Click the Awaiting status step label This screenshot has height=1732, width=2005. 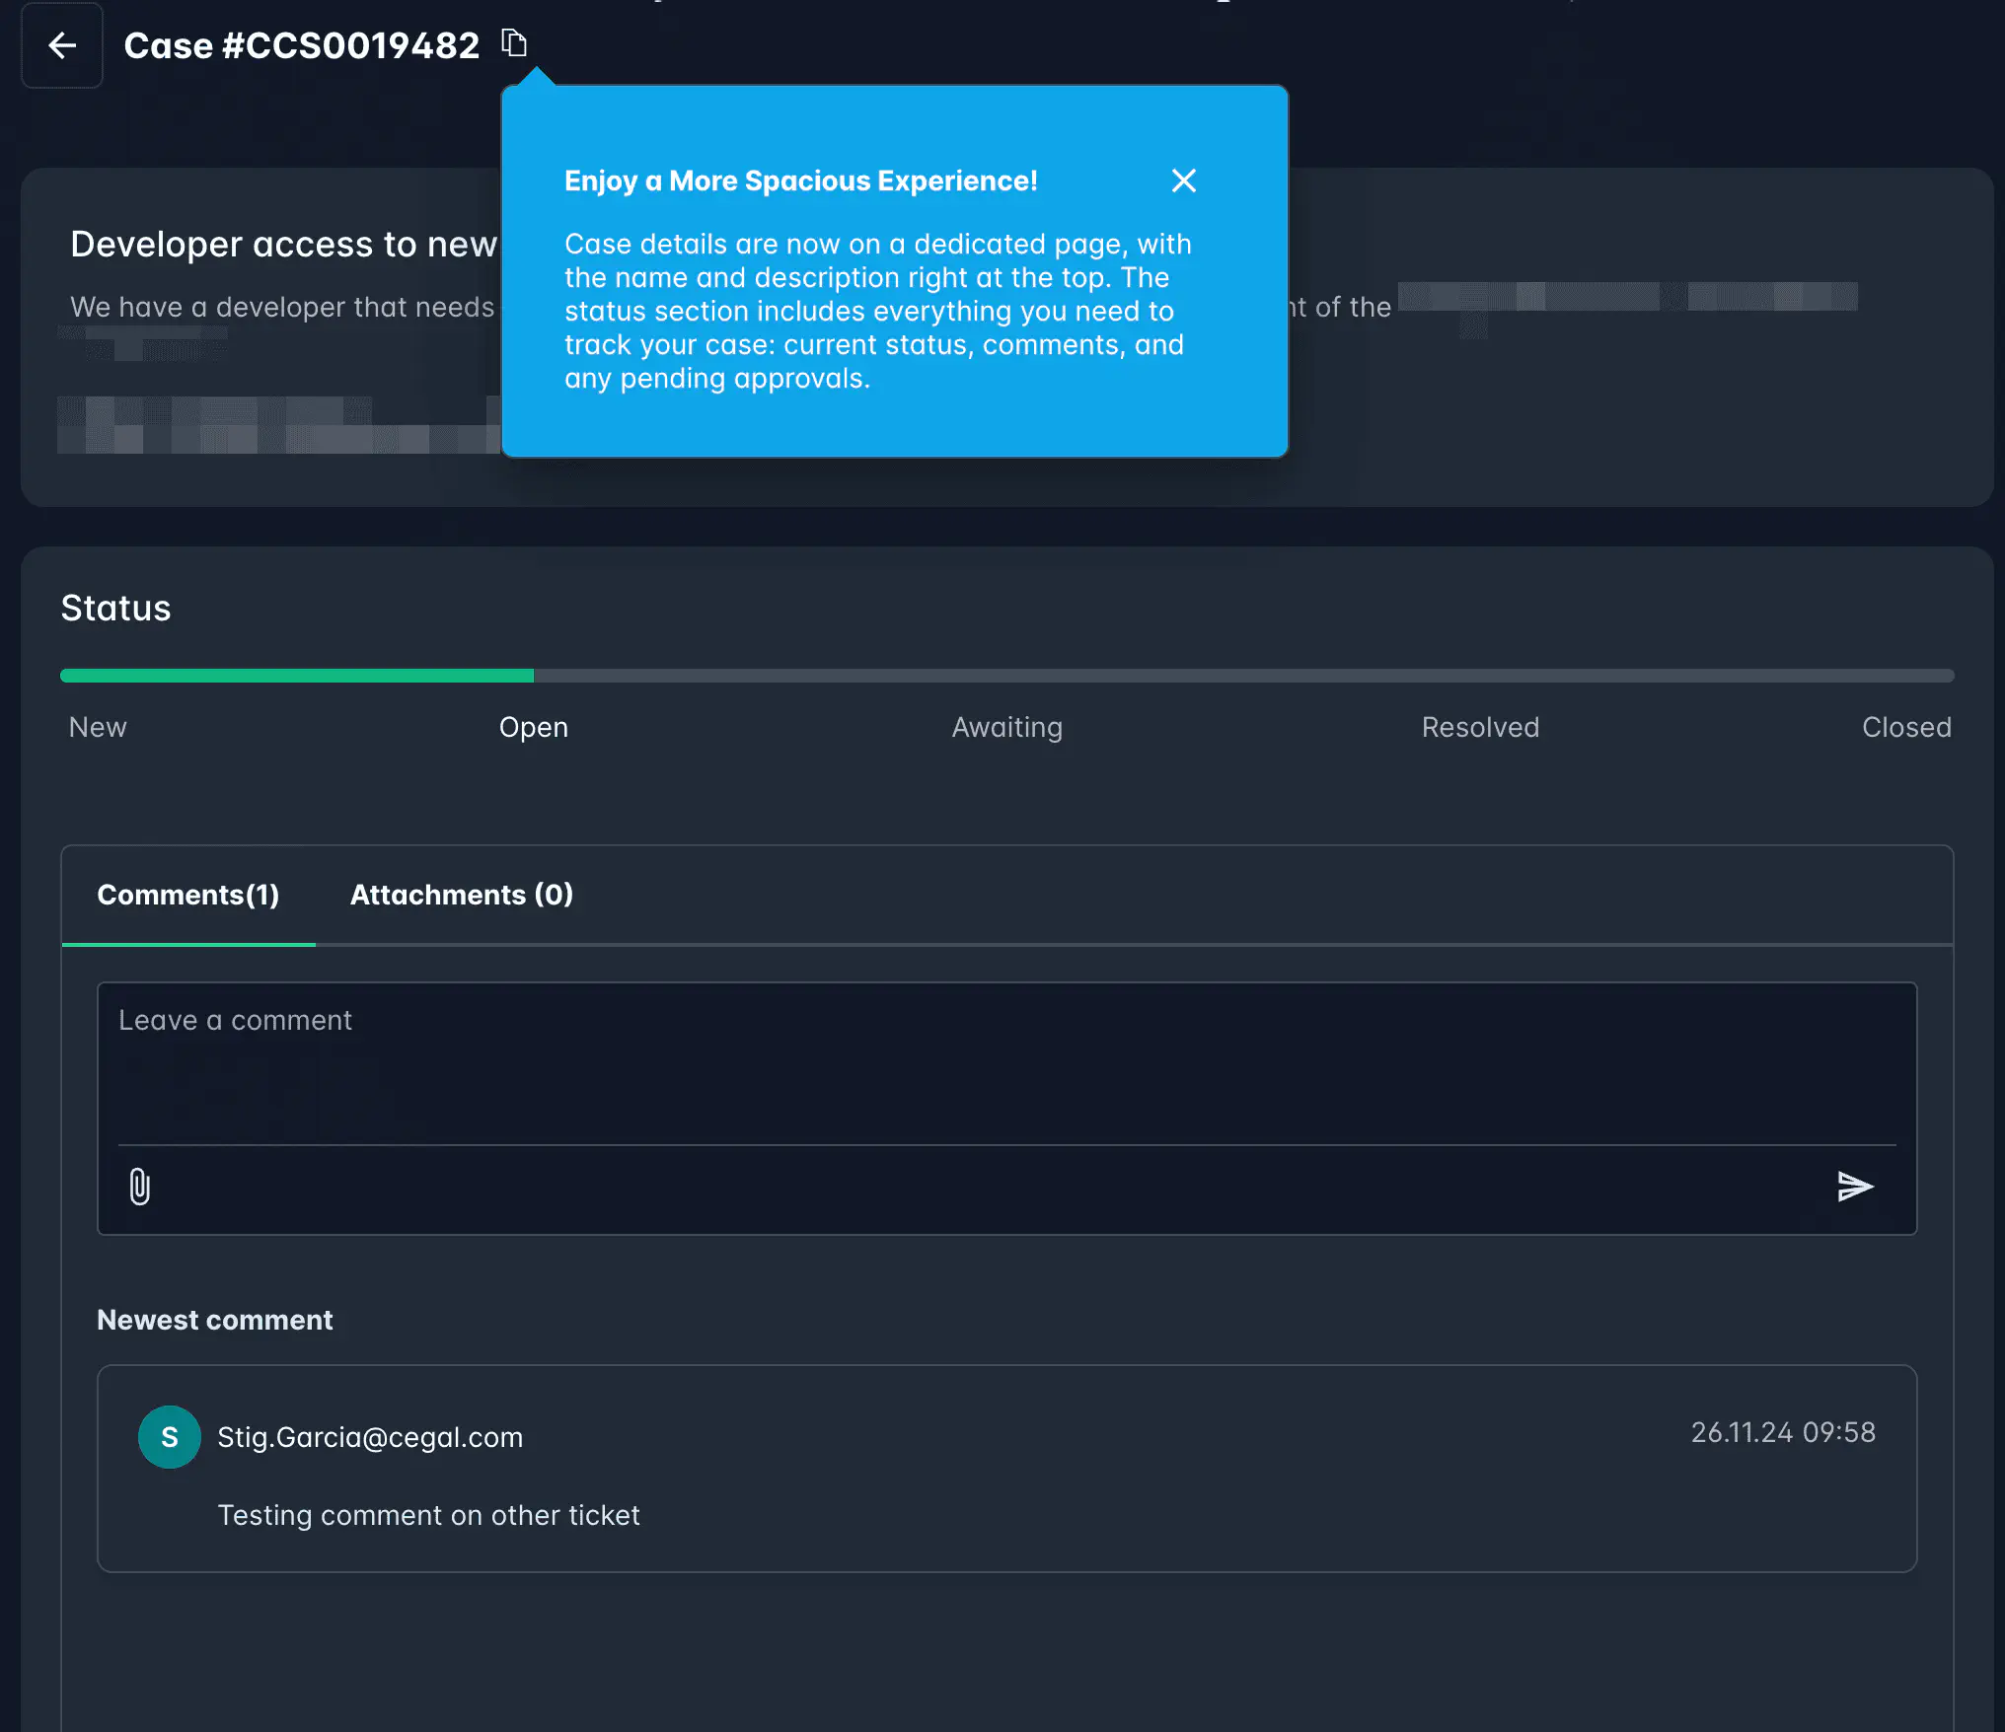(1006, 727)
